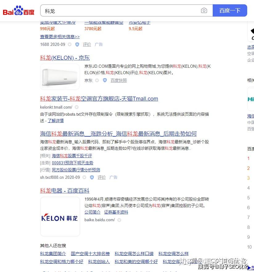
Task: Search related query 科龙空调怎么样
Action: tap(174, 254)
